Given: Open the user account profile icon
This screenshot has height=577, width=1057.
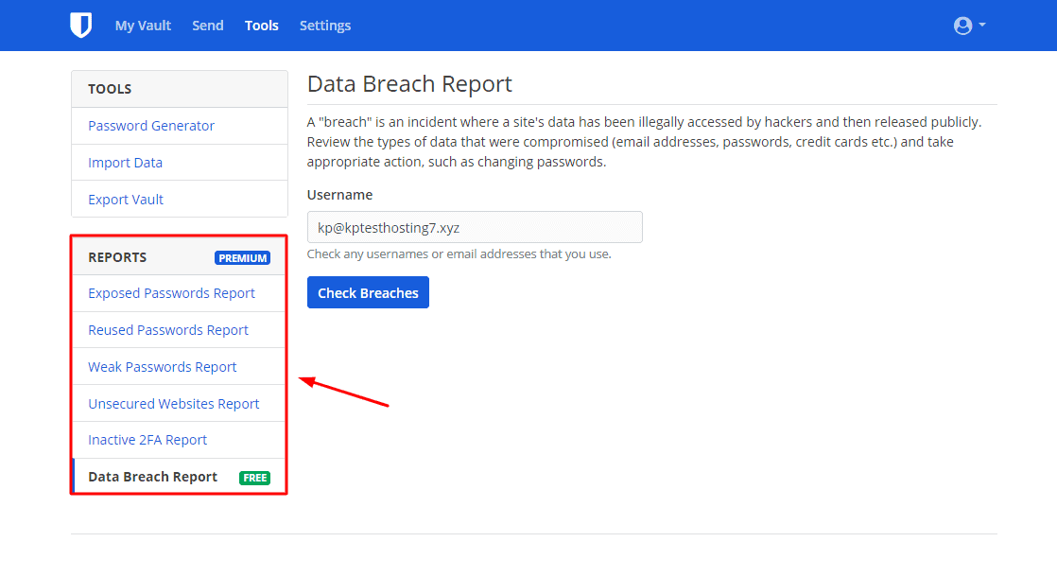Looking at the screenshot, I should pos(962,26).
